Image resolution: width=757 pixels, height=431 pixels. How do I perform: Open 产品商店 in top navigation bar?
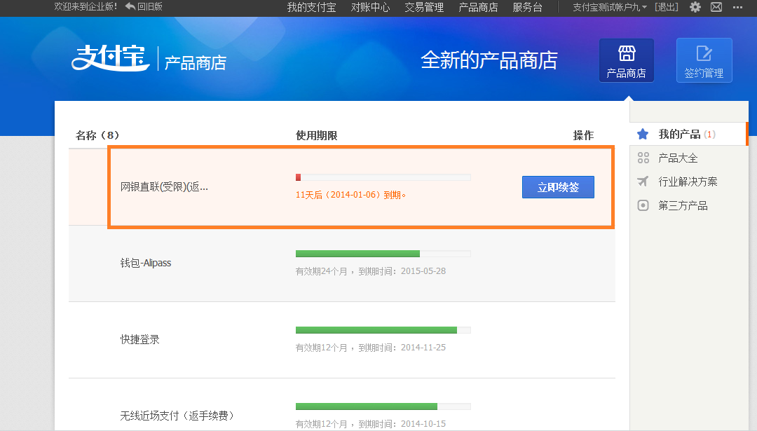coord(478,7)
